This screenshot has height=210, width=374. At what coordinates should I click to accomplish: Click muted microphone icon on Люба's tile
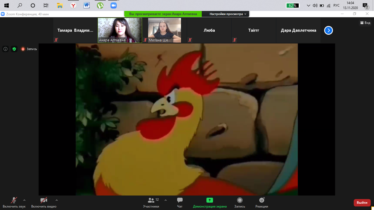pos(190,40)
